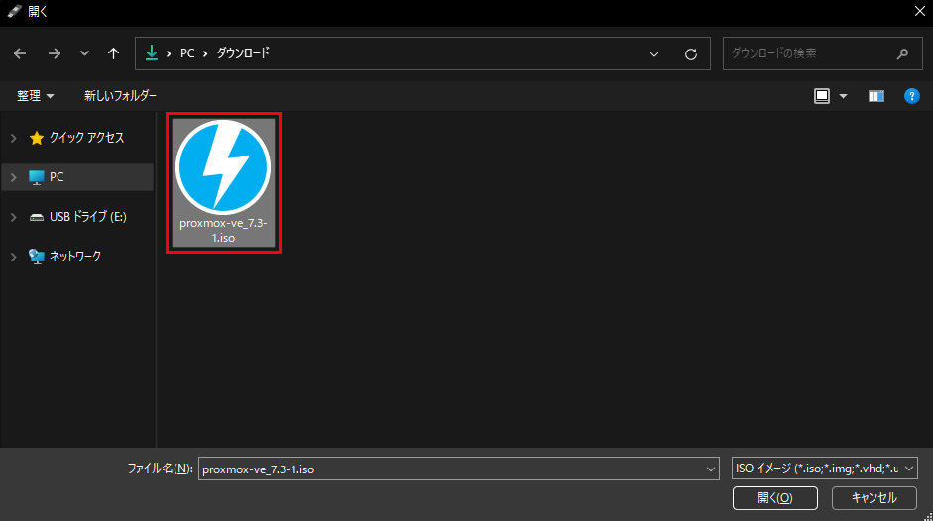Open help with the question mark icon
Viewport: 933px width, 521px height.
[x=911, y=96]
